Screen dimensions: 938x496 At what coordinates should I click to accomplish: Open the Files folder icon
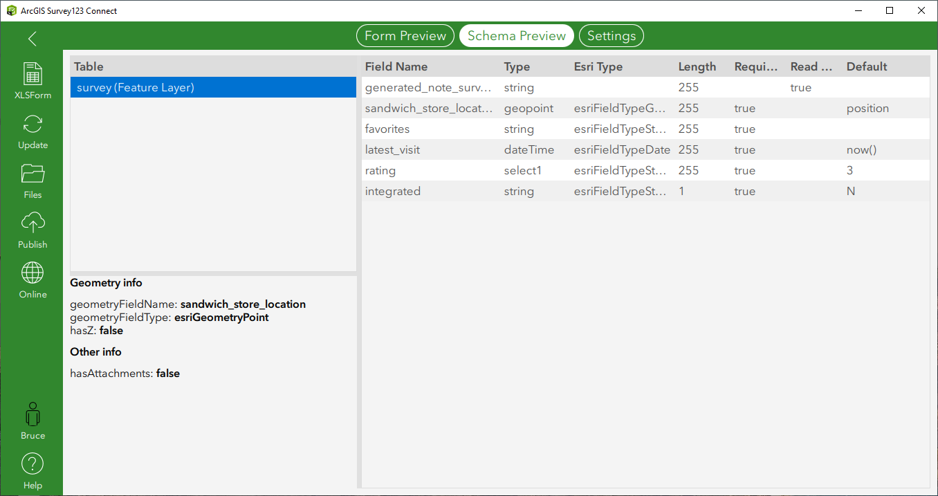click(33, 174)
